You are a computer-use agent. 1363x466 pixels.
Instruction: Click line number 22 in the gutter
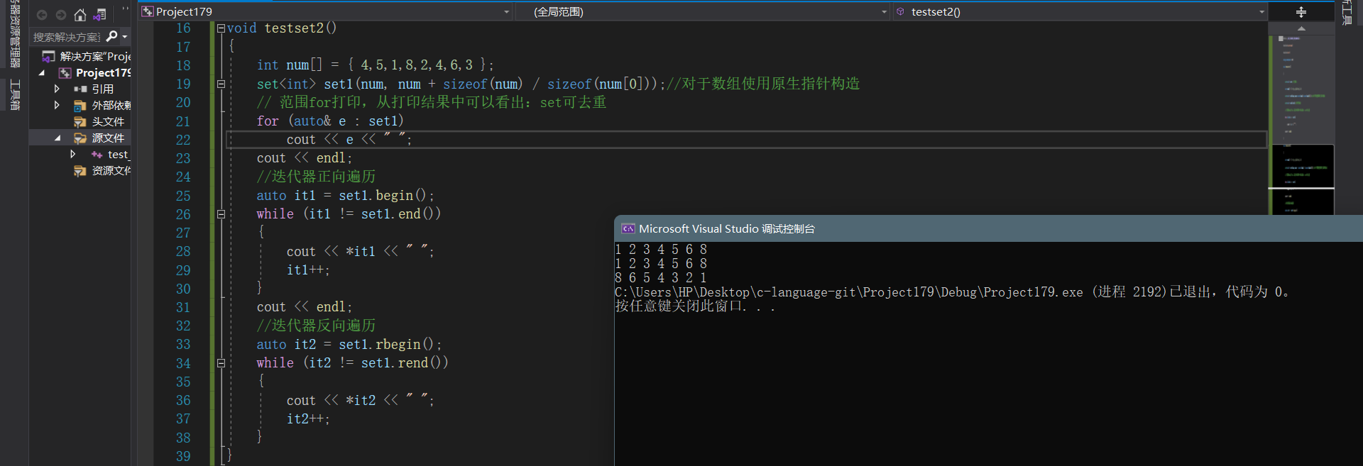tap(183, 140)
